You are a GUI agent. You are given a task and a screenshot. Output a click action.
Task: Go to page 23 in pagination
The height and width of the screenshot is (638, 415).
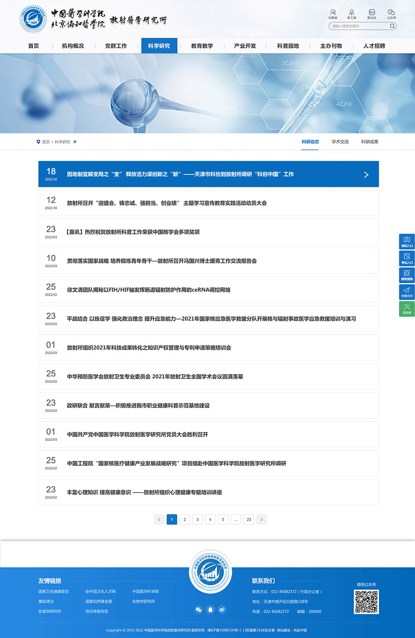(249, 519)
